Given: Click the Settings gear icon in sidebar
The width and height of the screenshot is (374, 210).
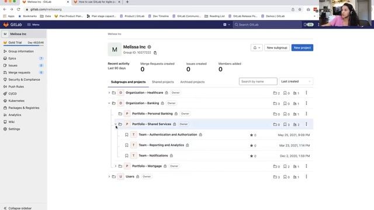Looking at the screenshot, I should point(5,129).
